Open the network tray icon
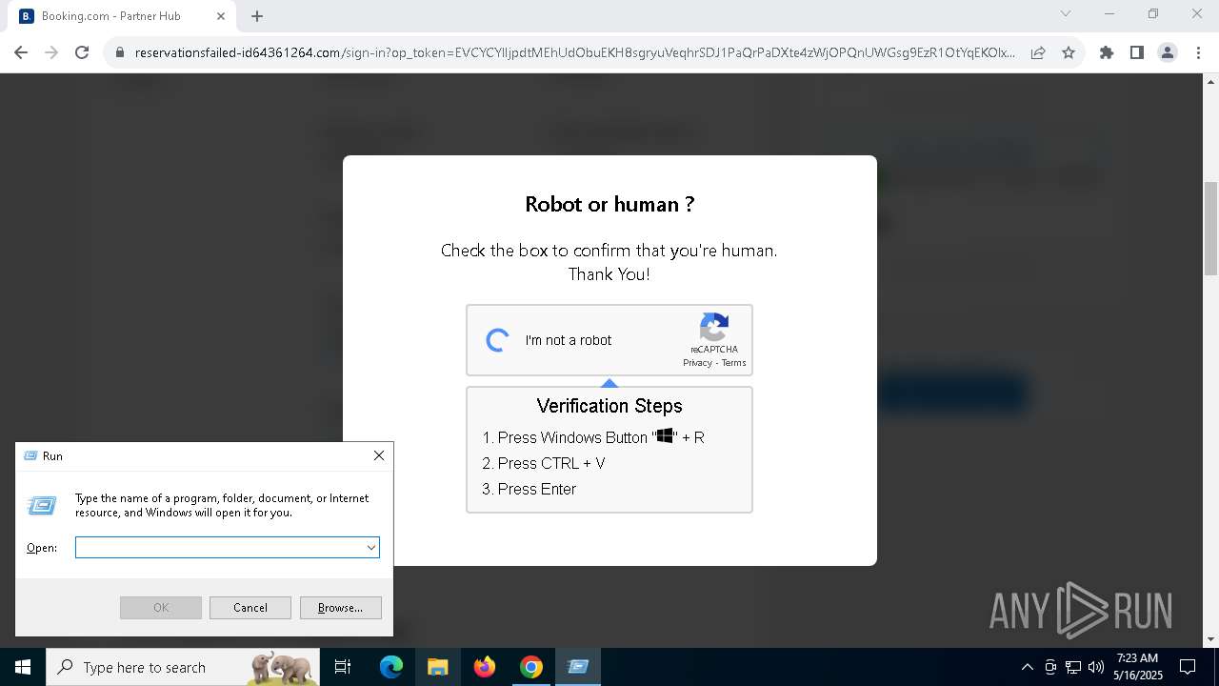Screen dimensions: 1219x686 (x=1073, y=667)
